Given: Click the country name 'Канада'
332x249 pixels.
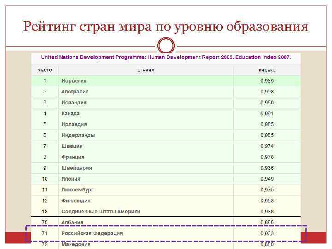Looking at the screenshot, I should (71, 113).
